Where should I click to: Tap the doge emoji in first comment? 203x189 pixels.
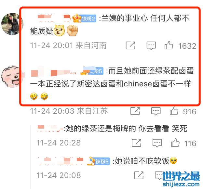pyautogui.click(x=59, y=31)
